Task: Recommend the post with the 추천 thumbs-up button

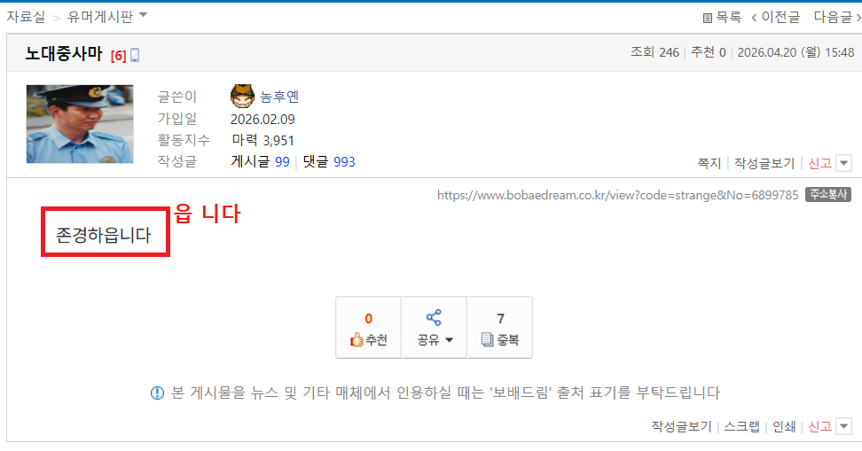Action: (x=369, y=328)
